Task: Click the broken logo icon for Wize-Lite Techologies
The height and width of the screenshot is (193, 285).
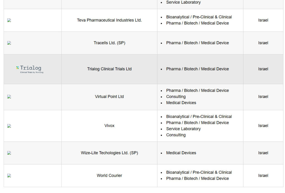Action: click(x=9, y=153)
